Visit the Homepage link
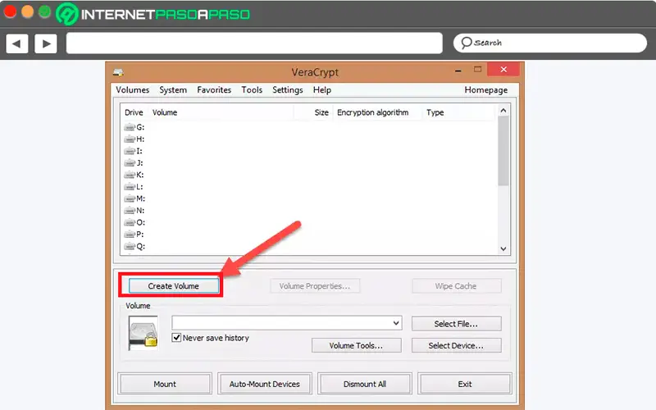This screenshot has height=410, width=656. (x=485, y=90)
